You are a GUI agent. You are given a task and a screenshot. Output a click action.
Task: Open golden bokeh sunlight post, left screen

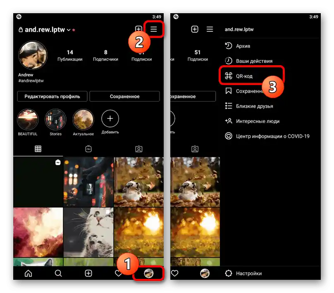click(139, 232)
